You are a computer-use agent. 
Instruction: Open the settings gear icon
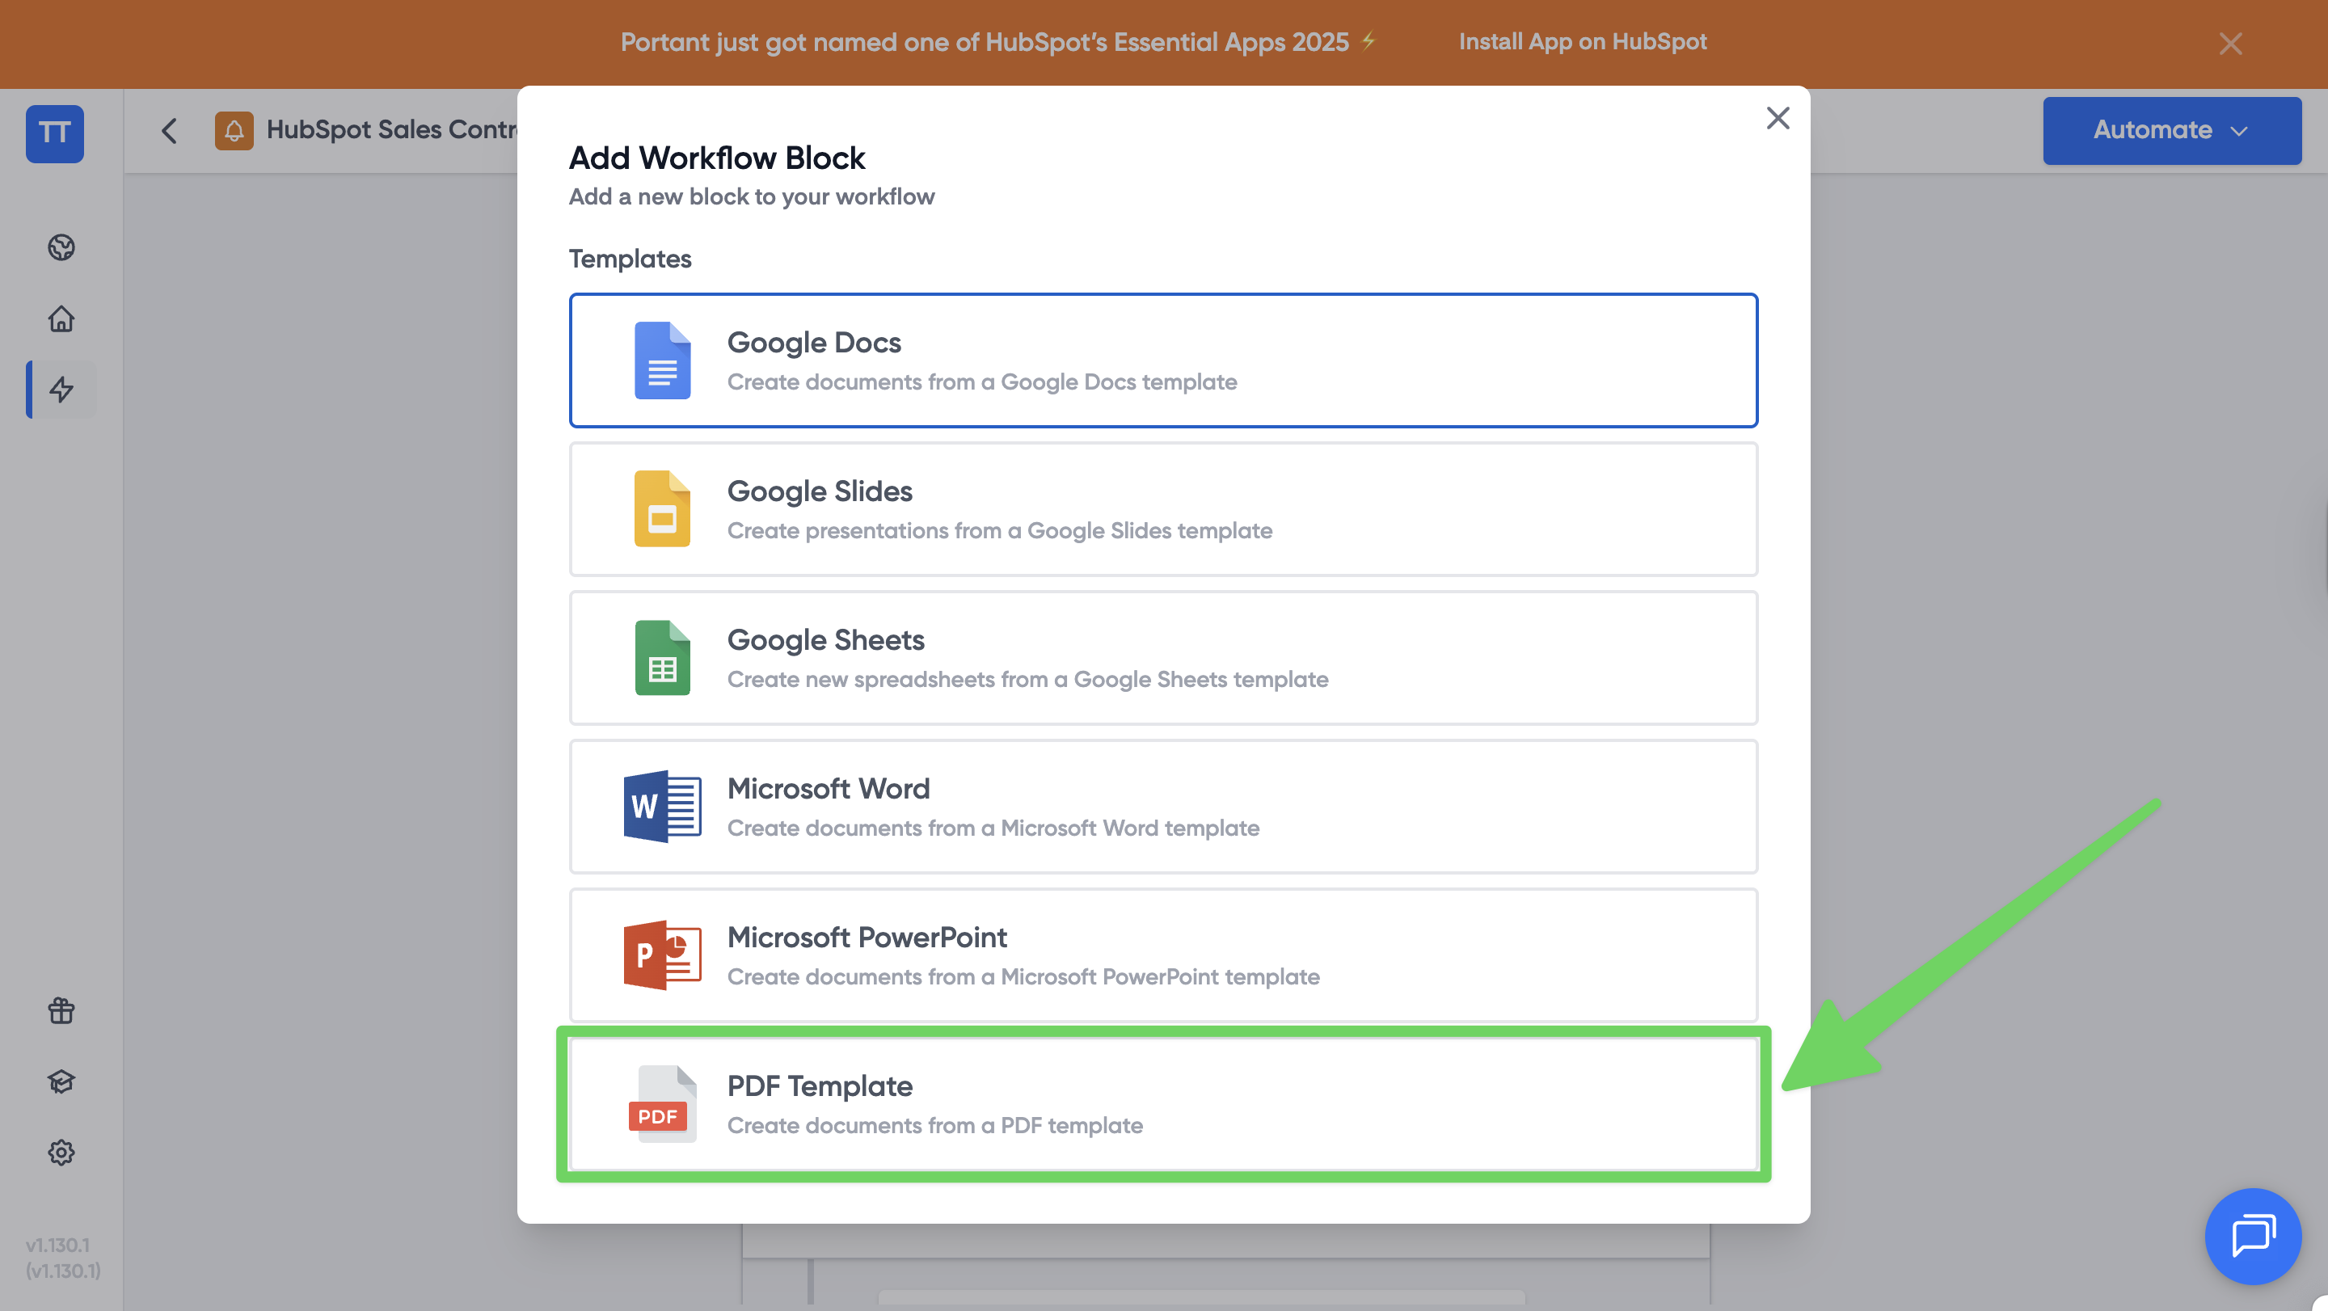(61, 1153)
